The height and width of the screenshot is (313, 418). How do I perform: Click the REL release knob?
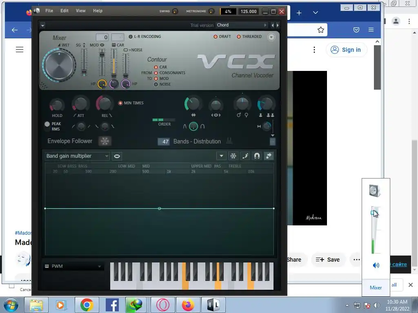click(x=104, y=103)
